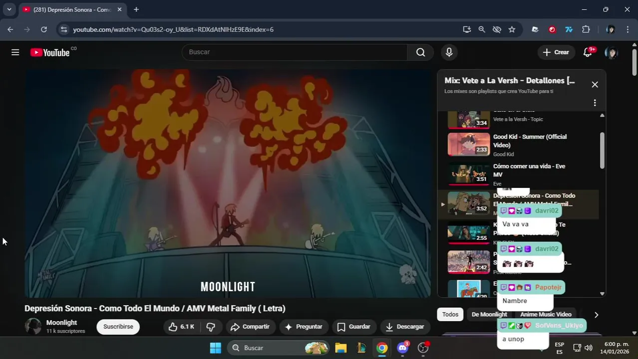Screen dimensions: 638x359
Task: Open the Extensions puzzle piece menu
Action: point(586,29)
